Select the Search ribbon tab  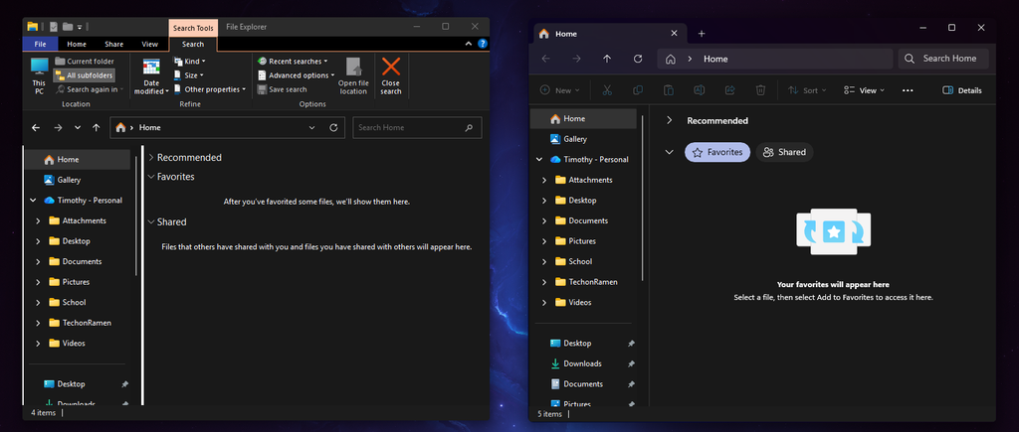pos(193,44)
